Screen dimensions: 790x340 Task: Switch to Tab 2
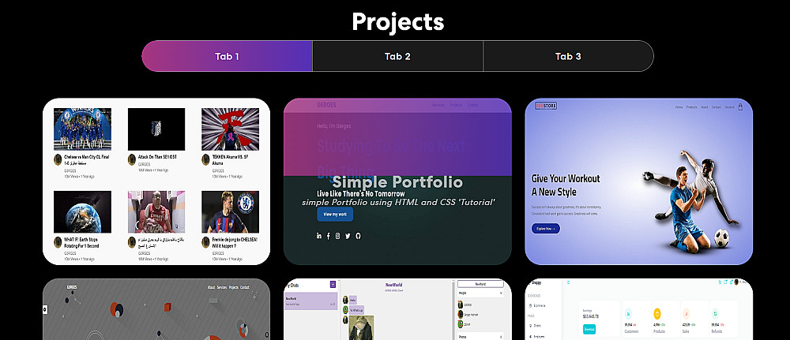pyautogui.click(x=397, y=56)
